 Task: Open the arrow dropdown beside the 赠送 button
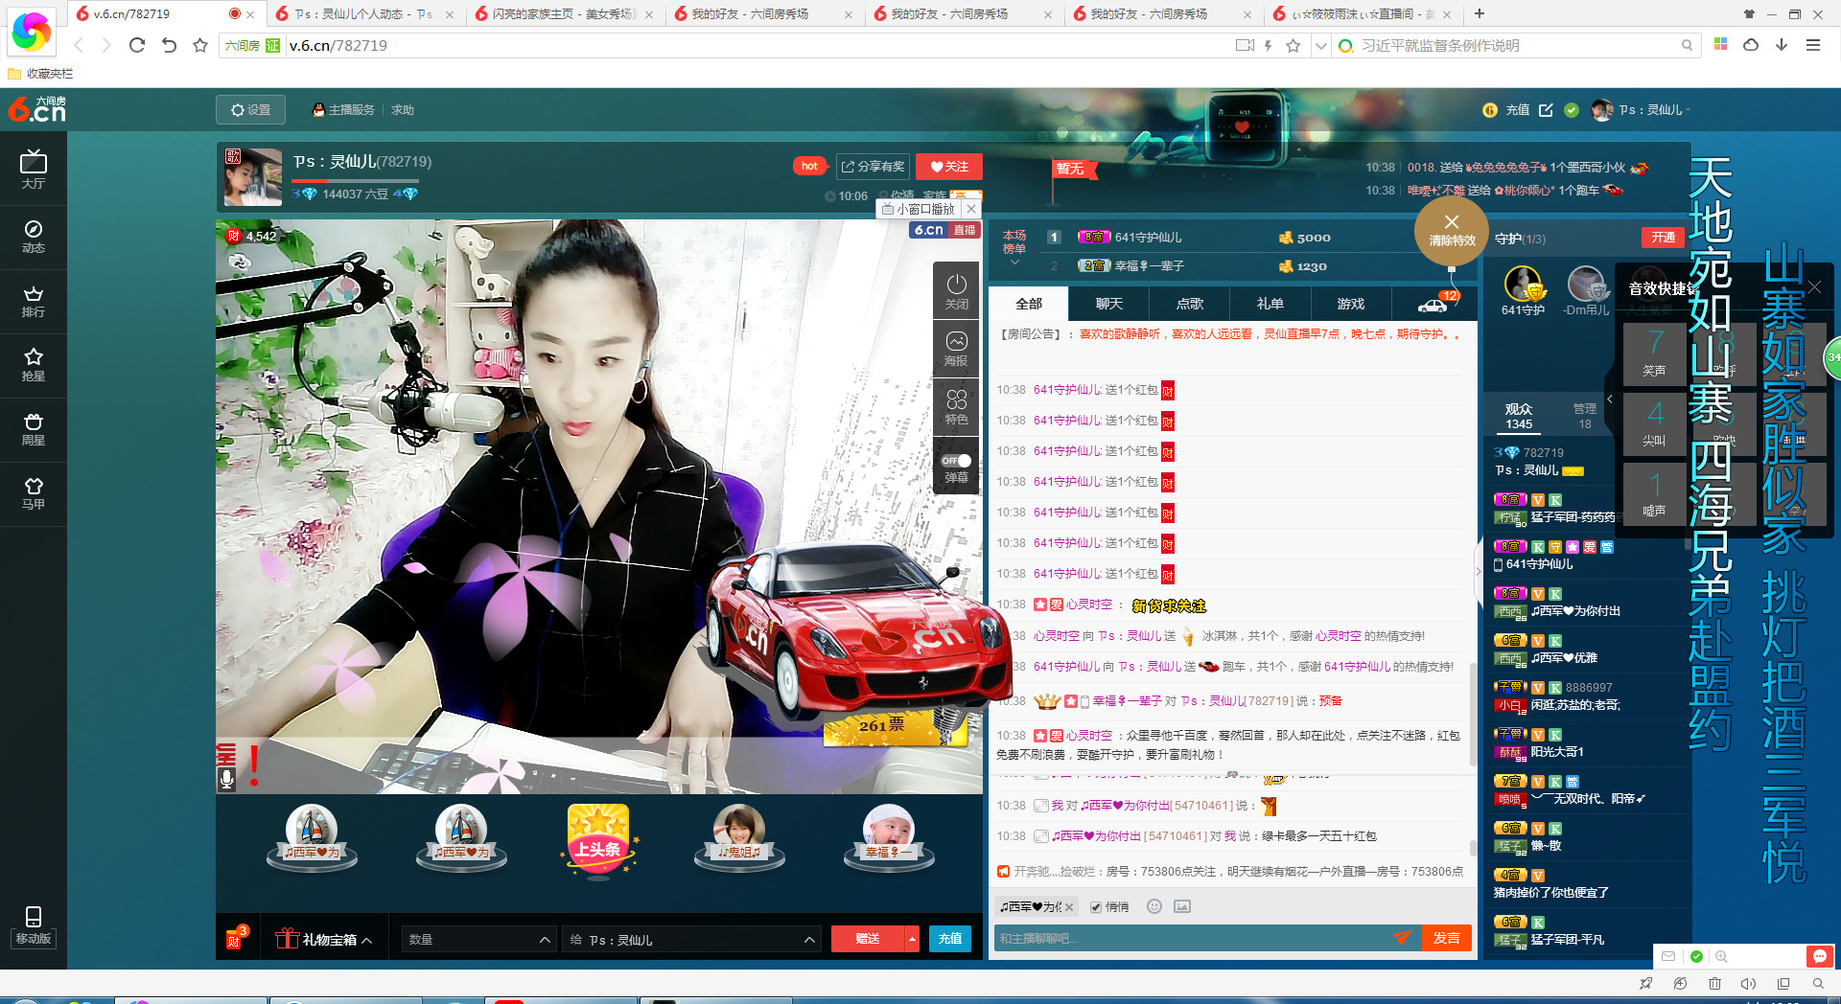point(911,939)
